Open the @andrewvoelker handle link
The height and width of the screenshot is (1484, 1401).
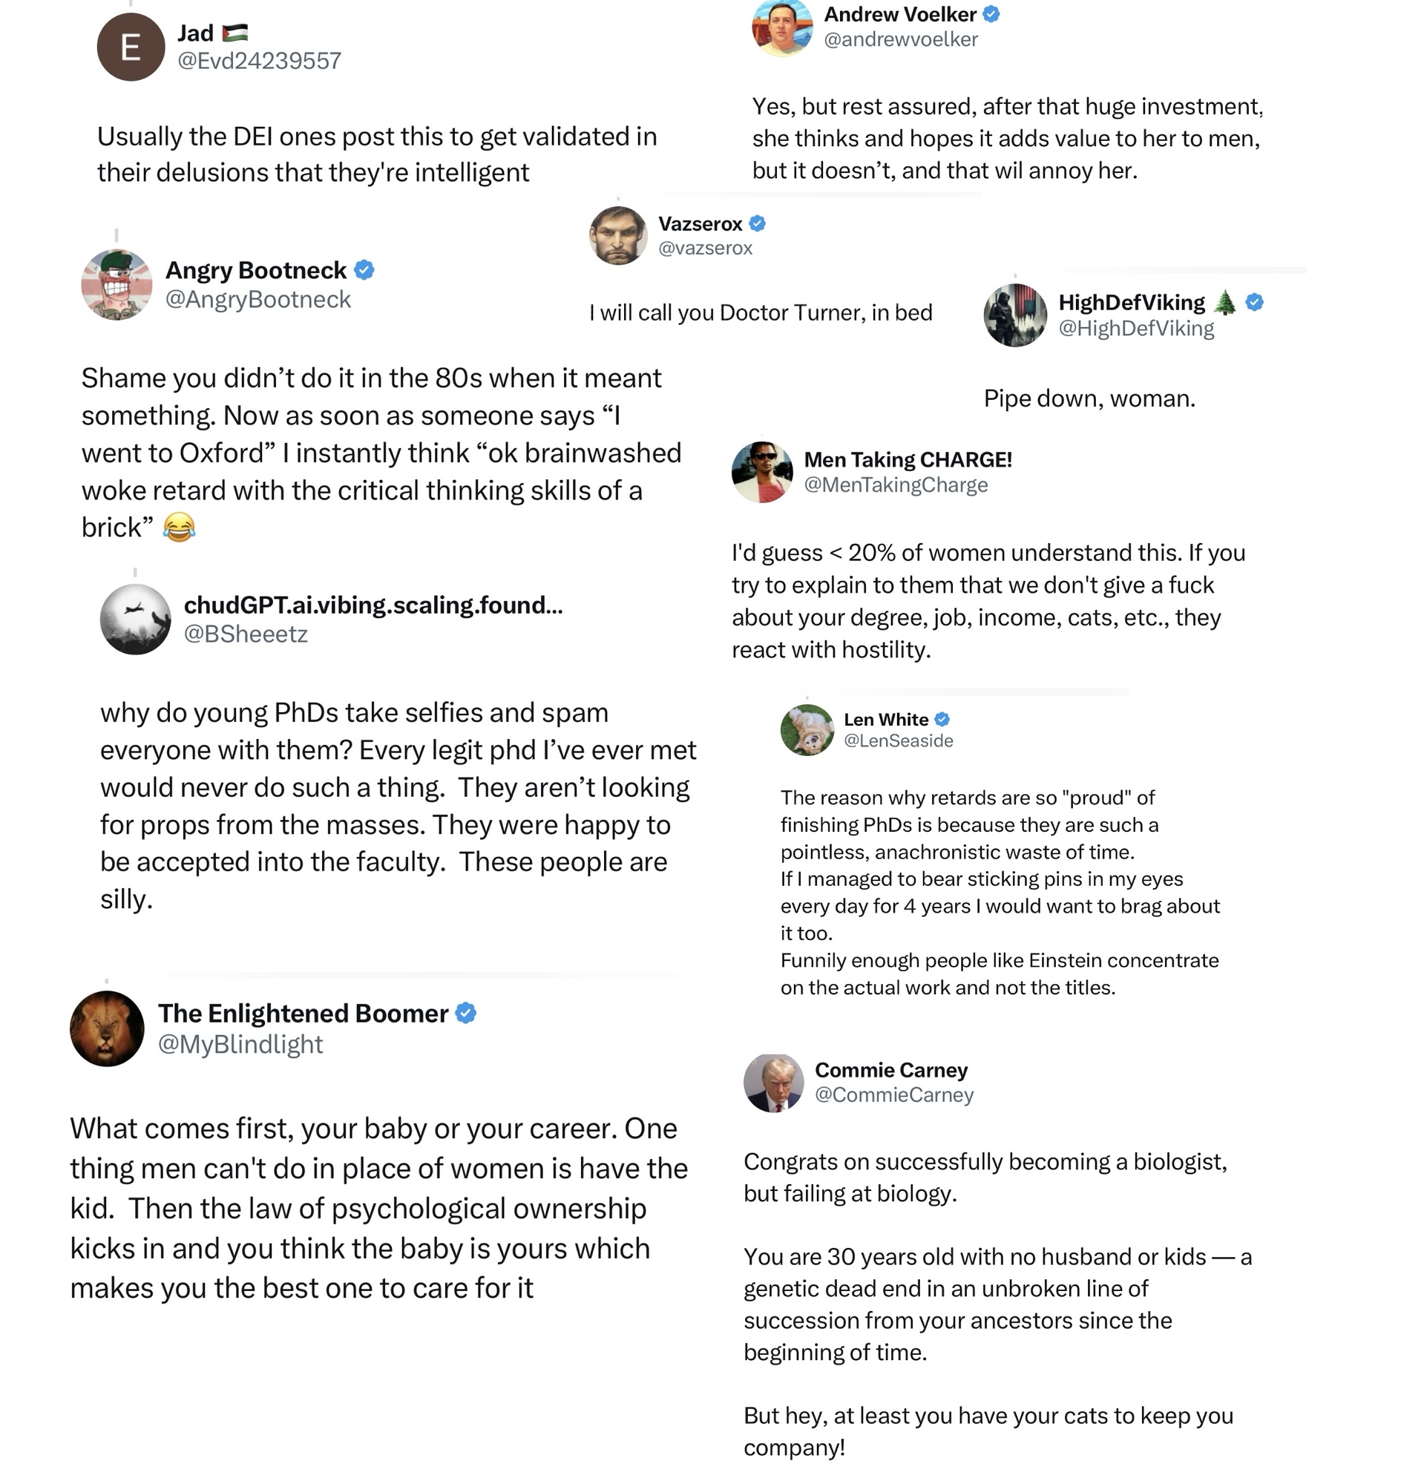(x=901, y=39)
